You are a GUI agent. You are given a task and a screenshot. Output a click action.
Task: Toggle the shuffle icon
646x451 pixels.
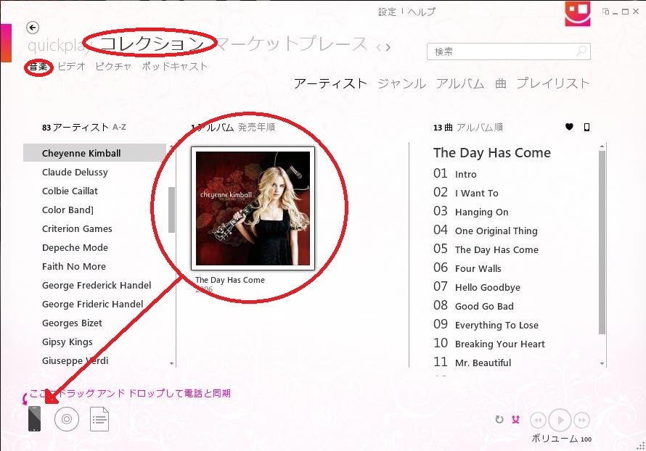[516, 420]
